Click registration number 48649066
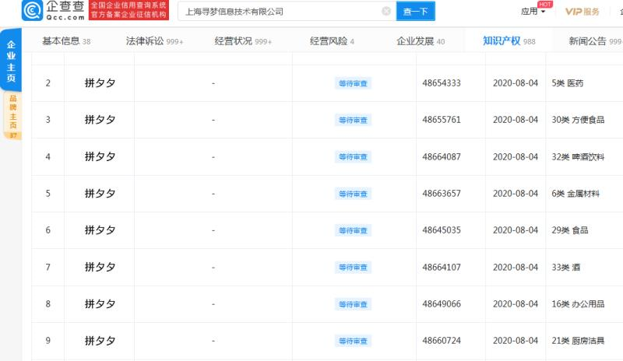This screenshot has height=361, width=623. (x=442, y=303)
